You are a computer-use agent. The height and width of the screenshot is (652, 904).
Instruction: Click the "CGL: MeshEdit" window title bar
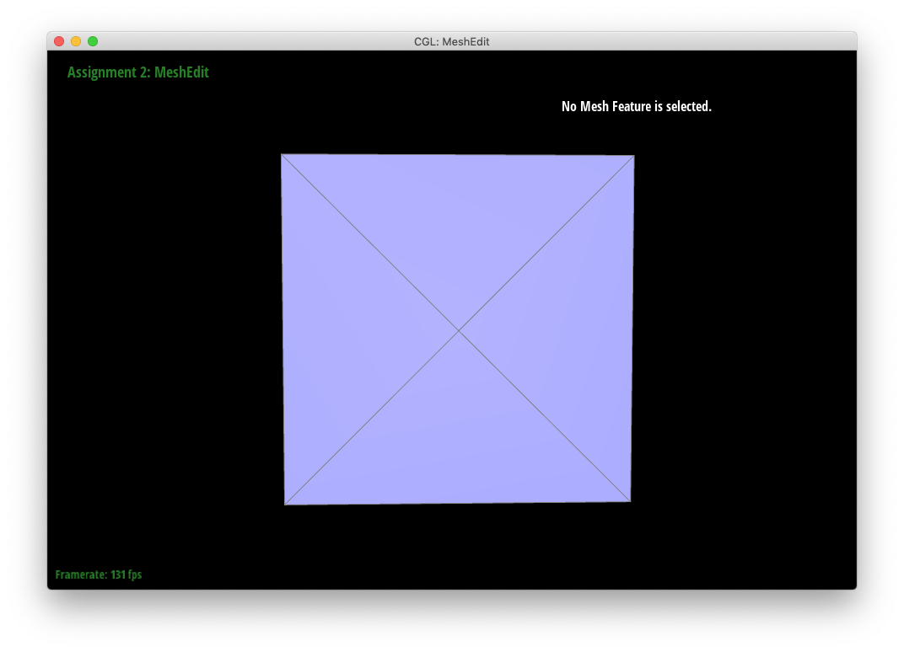[452, 41]
